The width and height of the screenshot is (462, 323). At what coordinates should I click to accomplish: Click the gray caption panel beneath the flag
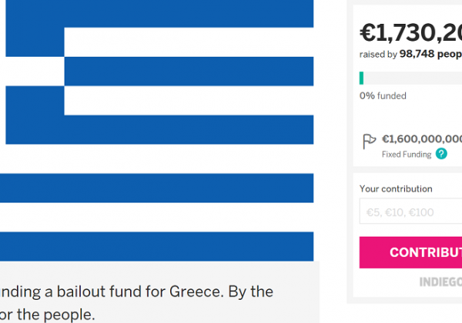(x=159, y=292)
